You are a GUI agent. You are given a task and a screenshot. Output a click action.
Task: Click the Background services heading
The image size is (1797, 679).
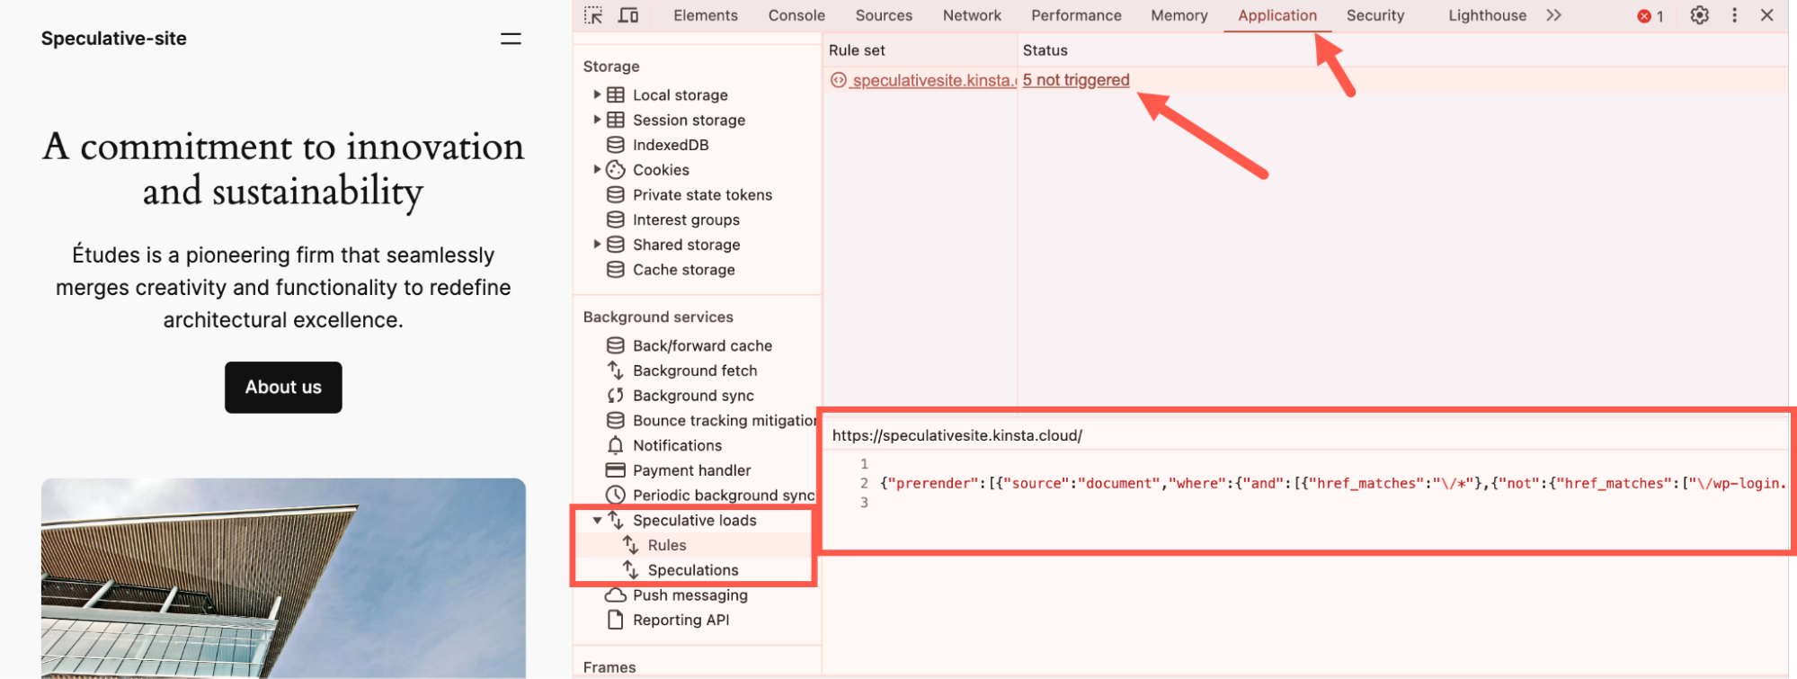658,317
